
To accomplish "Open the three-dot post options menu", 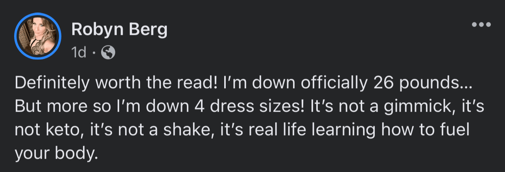I will 481,24.
